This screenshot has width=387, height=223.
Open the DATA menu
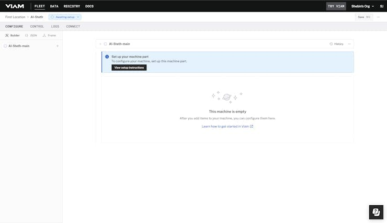point(54,6)
